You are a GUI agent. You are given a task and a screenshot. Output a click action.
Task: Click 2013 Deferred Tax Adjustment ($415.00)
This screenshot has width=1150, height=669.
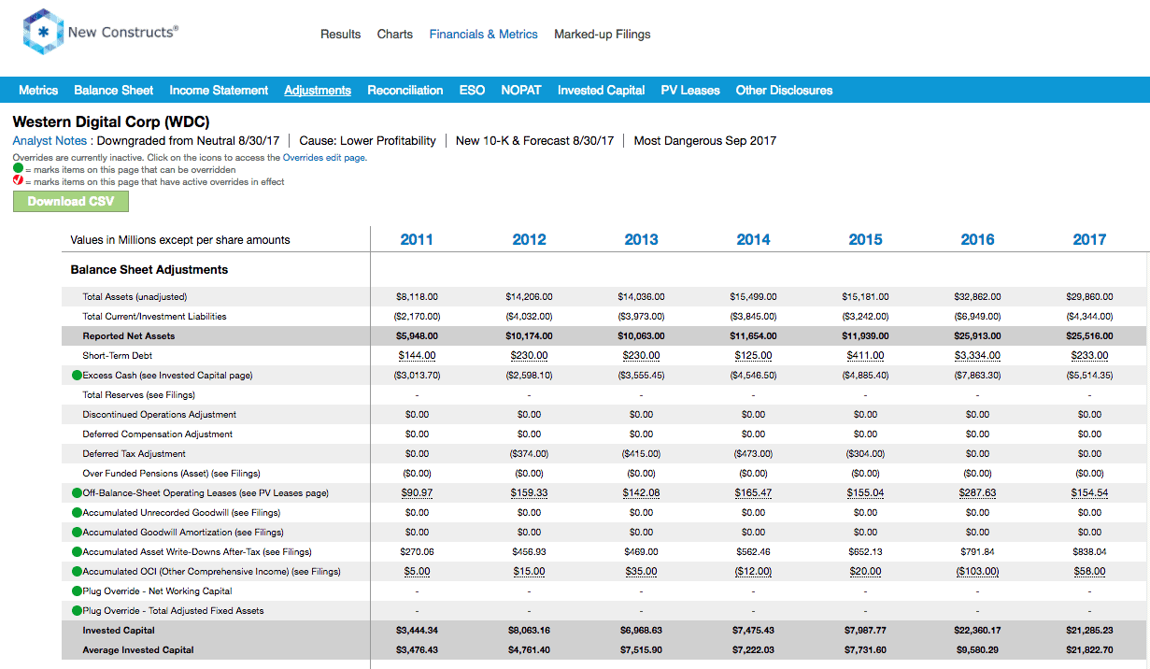pyautogui.click(x=641, y=454)
